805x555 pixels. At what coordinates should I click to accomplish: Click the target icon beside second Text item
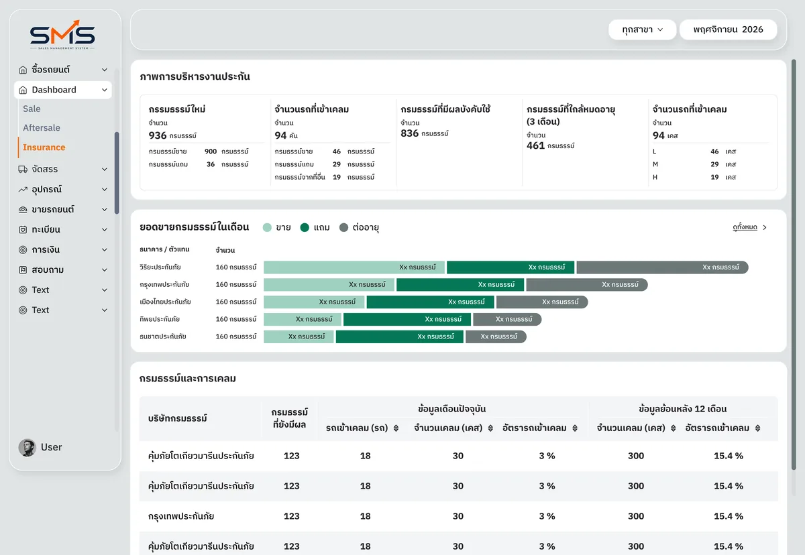click(x=23, y=310)
